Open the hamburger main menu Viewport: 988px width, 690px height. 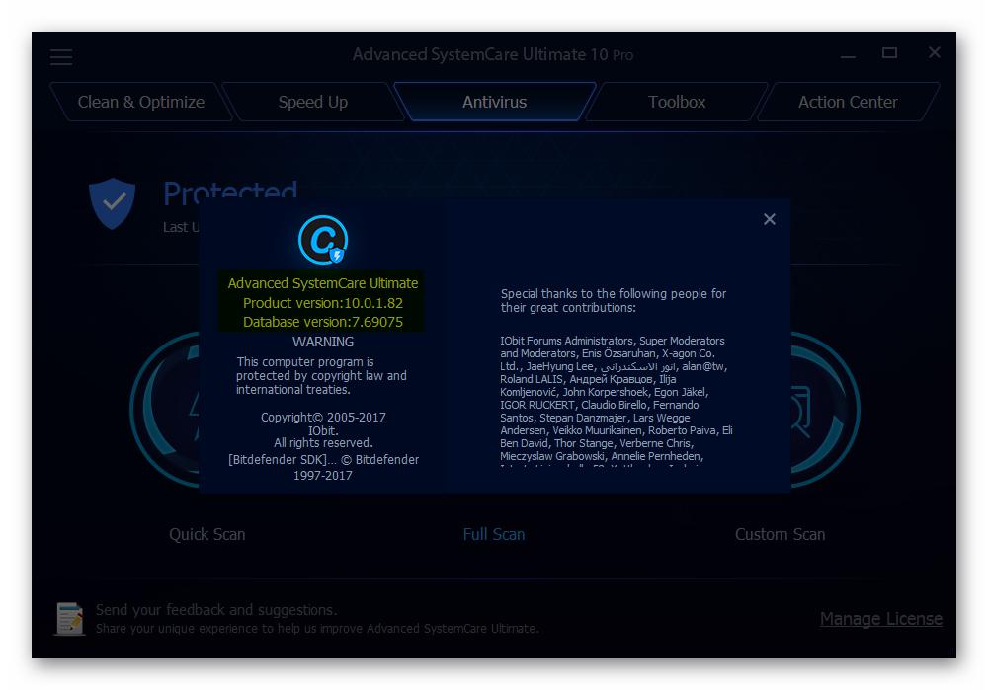61,57
